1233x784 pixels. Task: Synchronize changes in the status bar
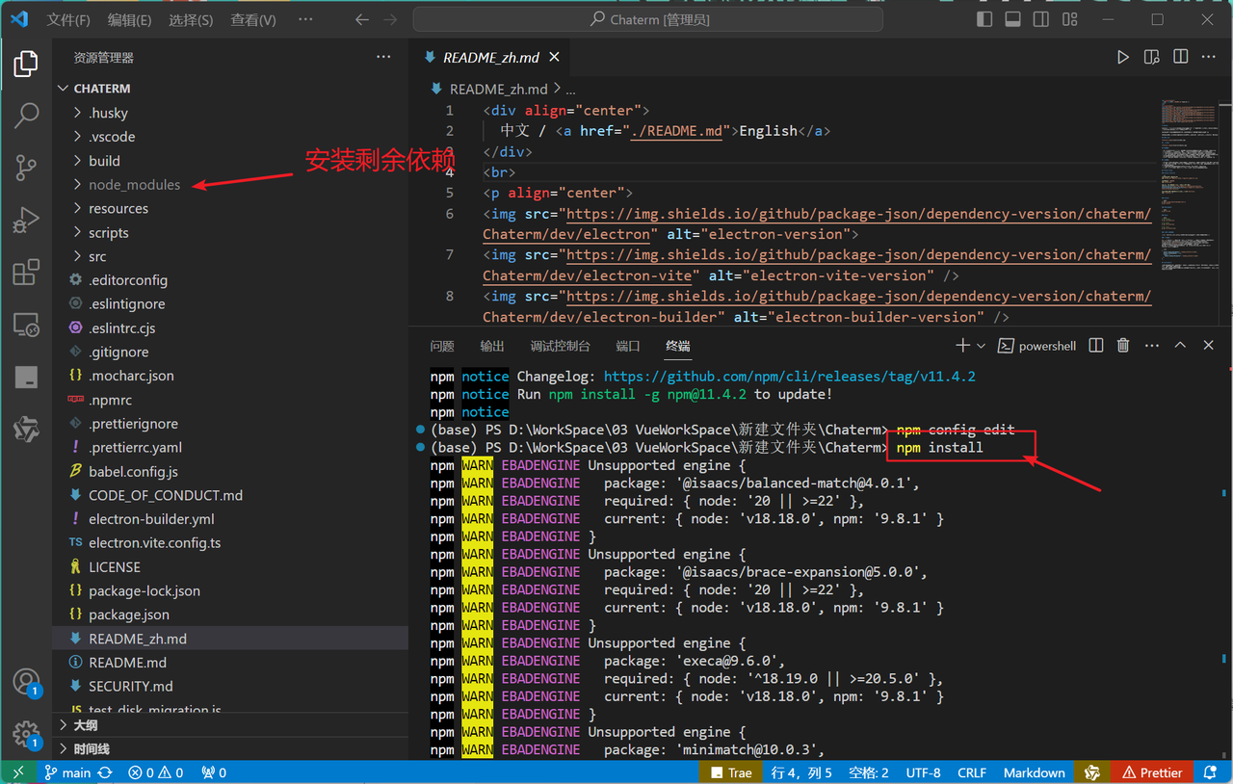tap(105, 772)
